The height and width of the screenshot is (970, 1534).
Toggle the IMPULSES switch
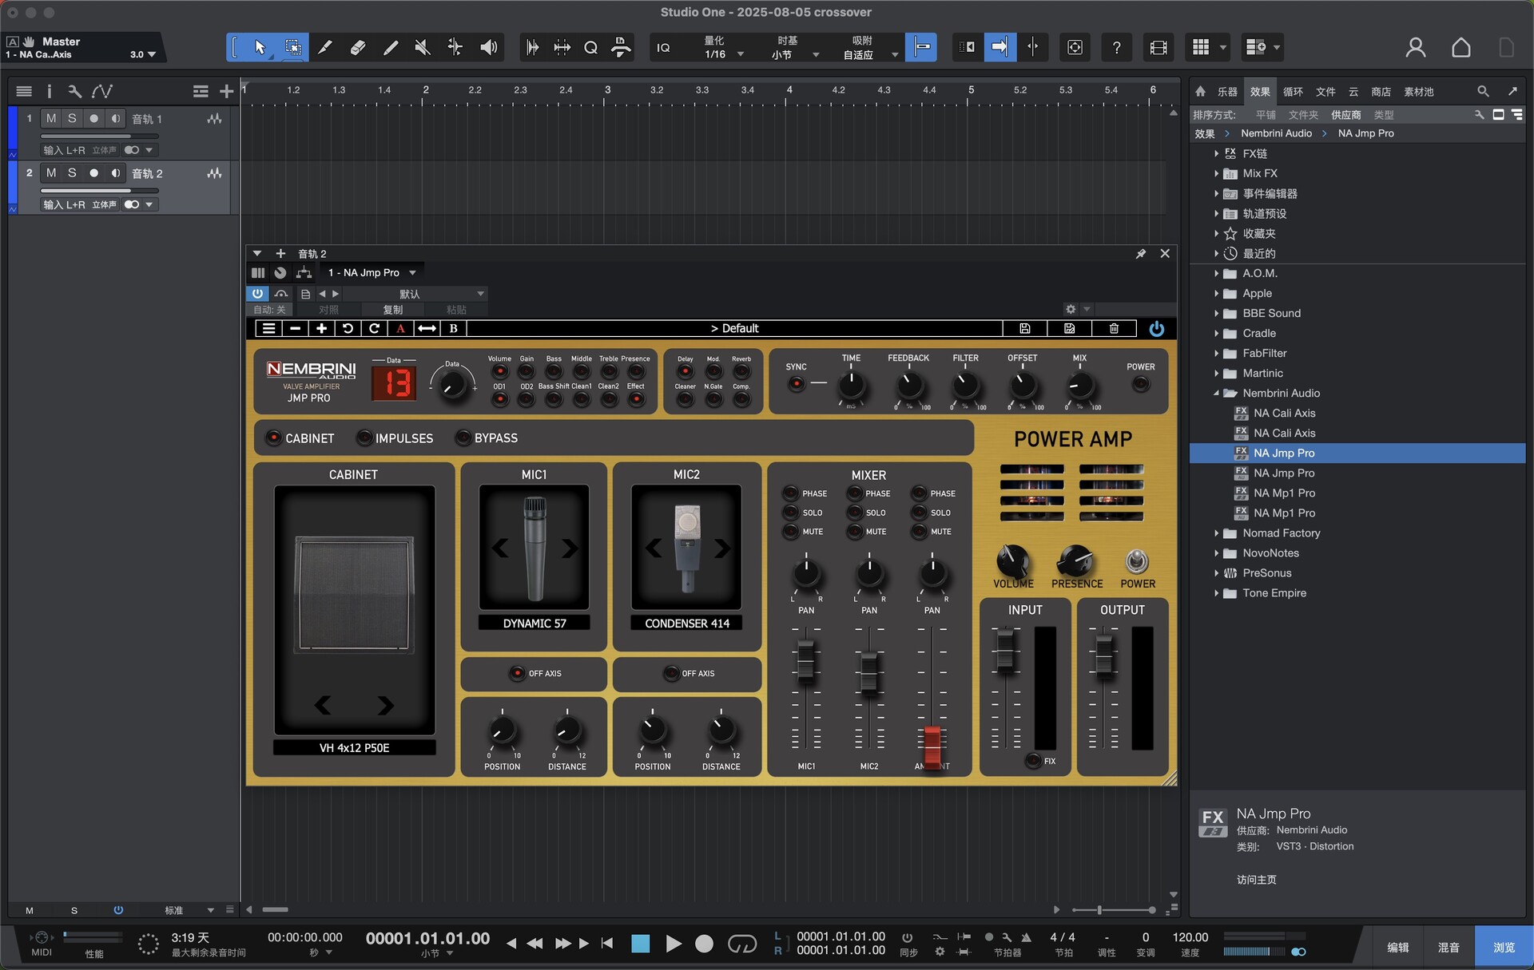click(364, 437)
